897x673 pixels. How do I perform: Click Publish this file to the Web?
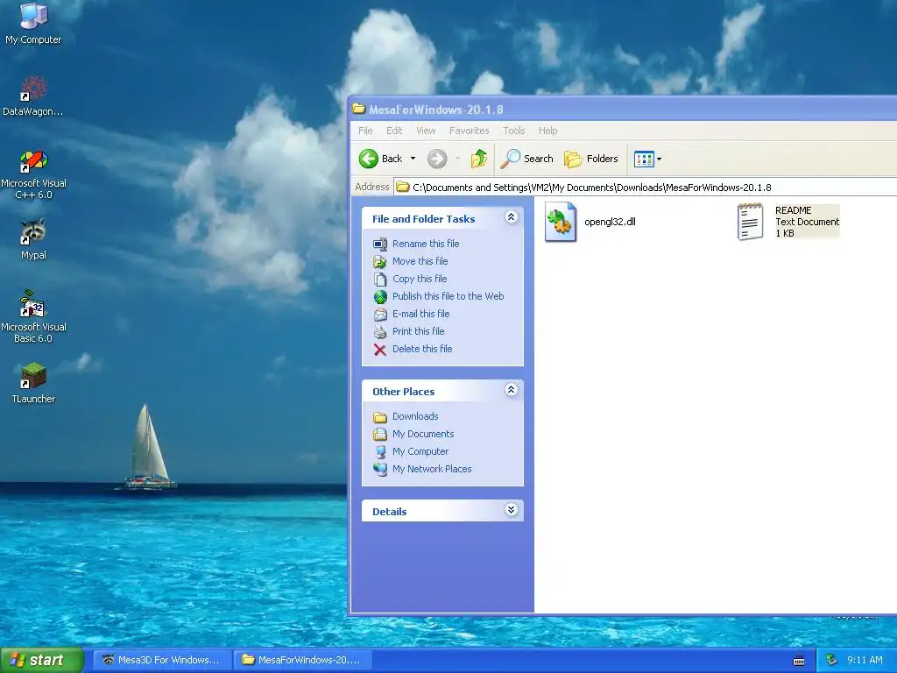[448, 296]
